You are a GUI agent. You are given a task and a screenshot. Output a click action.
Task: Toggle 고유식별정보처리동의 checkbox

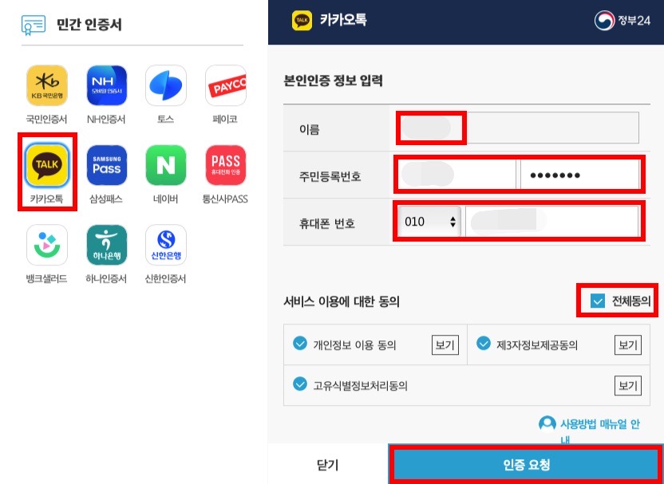tap(300, 384)
